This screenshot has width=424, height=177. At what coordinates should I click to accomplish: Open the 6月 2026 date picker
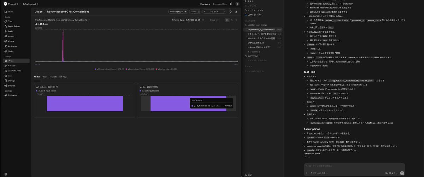(214, 12)
